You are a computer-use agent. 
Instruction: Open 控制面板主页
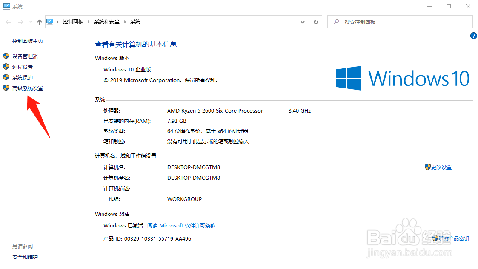pos(27,41)
